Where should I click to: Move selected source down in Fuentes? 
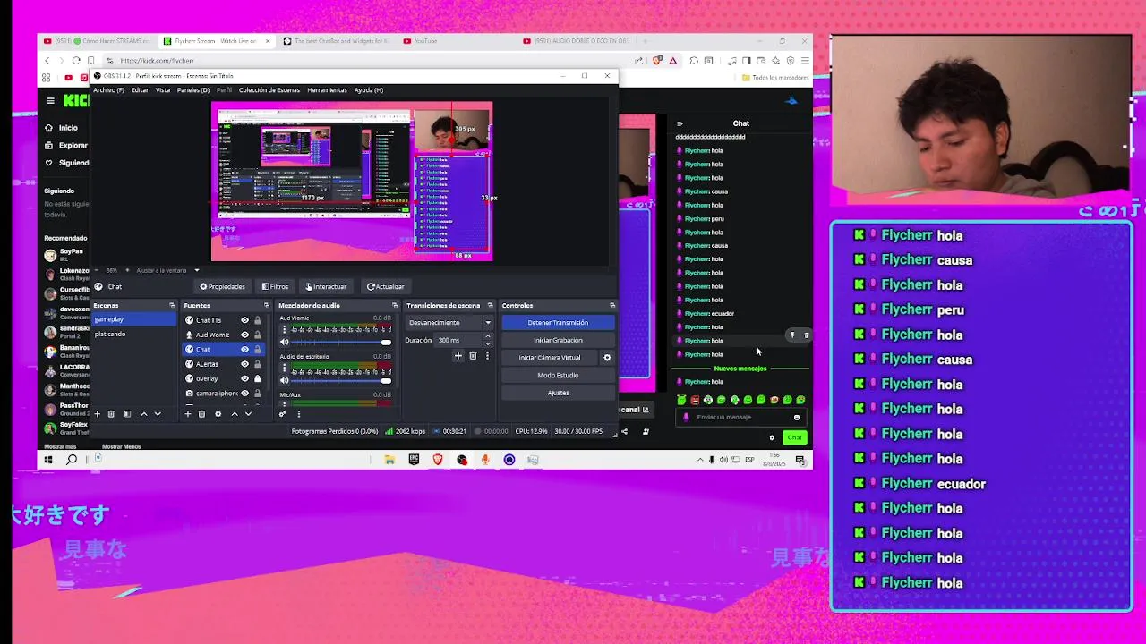[x=248, y=414]
